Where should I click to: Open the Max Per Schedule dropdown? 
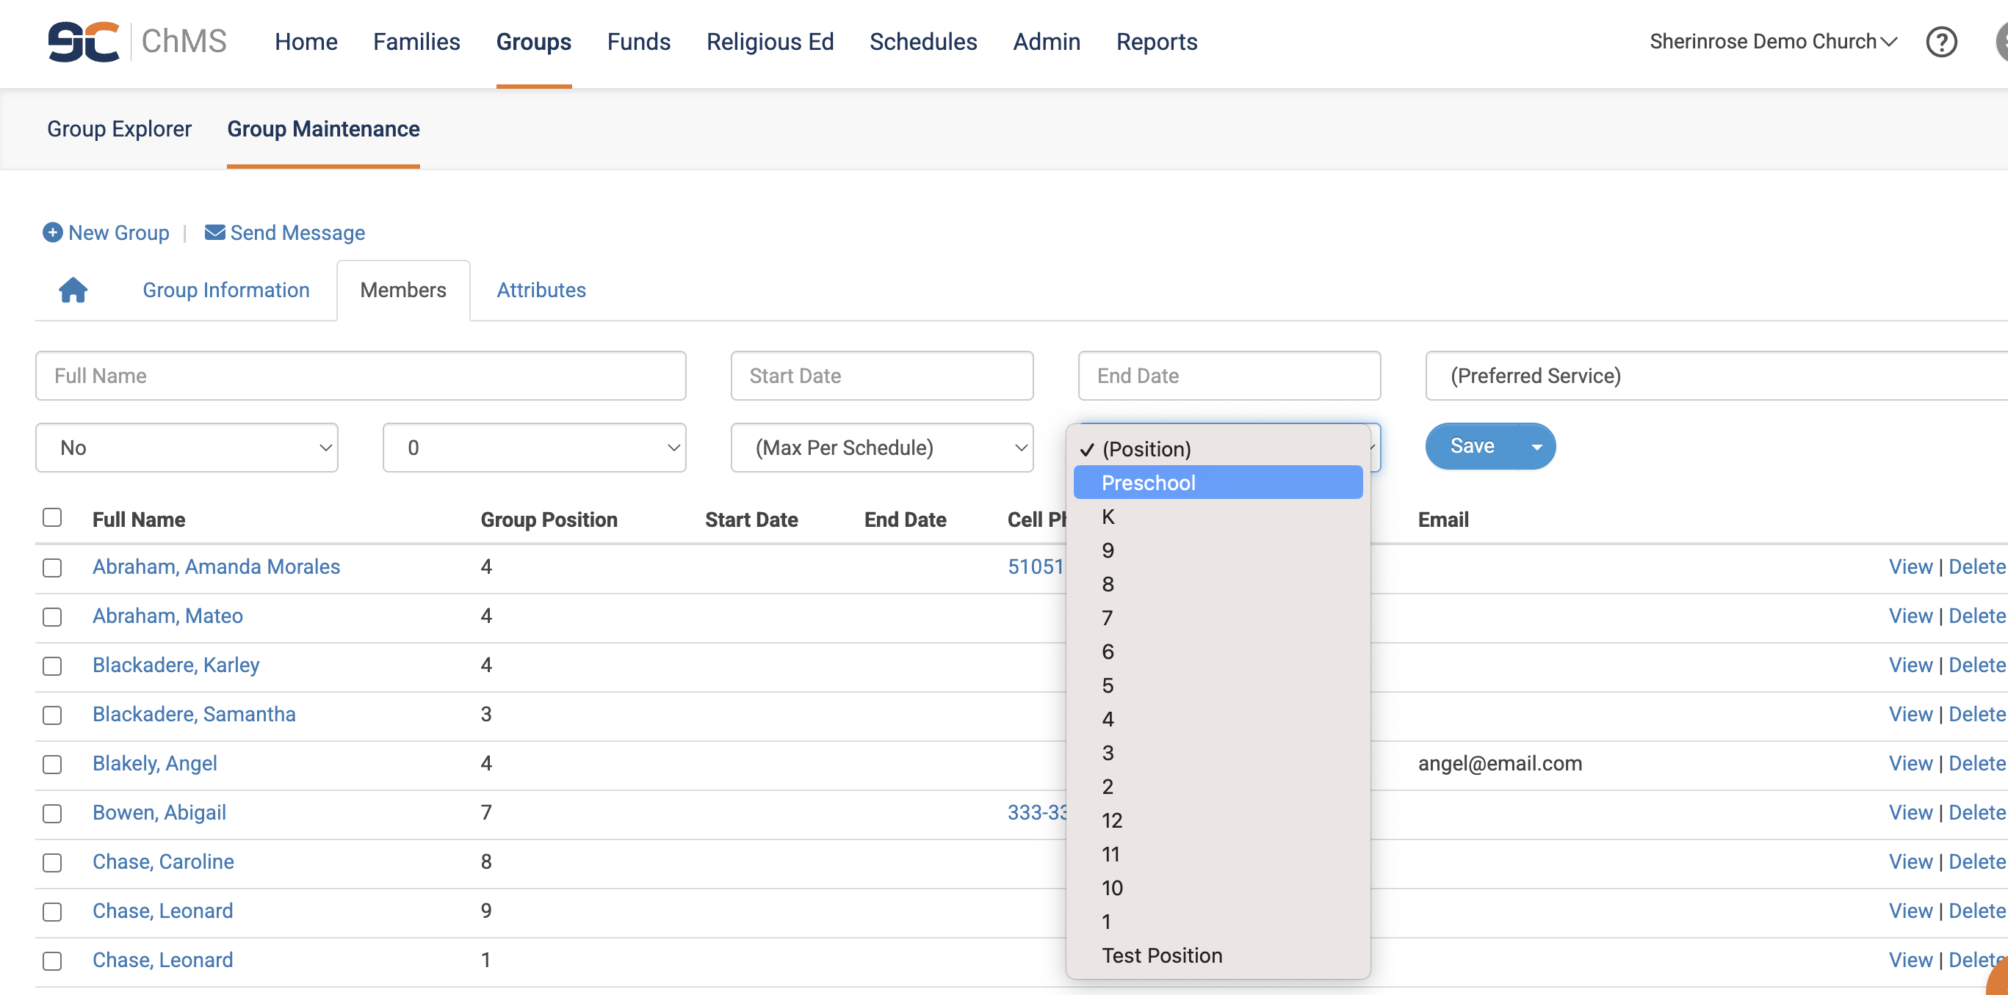point(881,448)
